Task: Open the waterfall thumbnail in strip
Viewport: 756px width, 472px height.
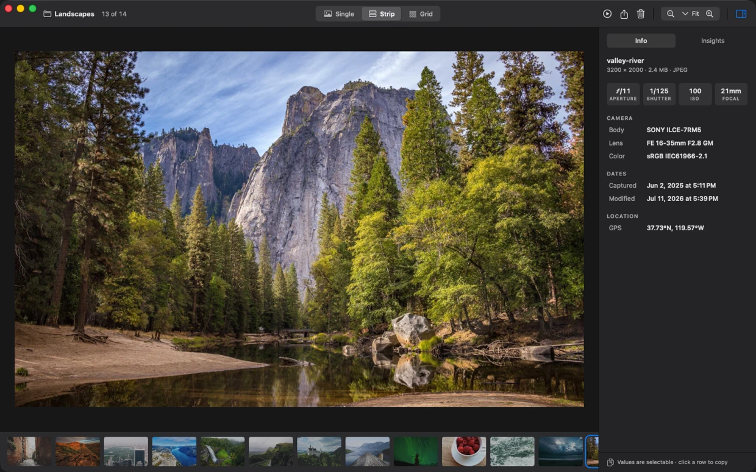Action: point(223,451)
